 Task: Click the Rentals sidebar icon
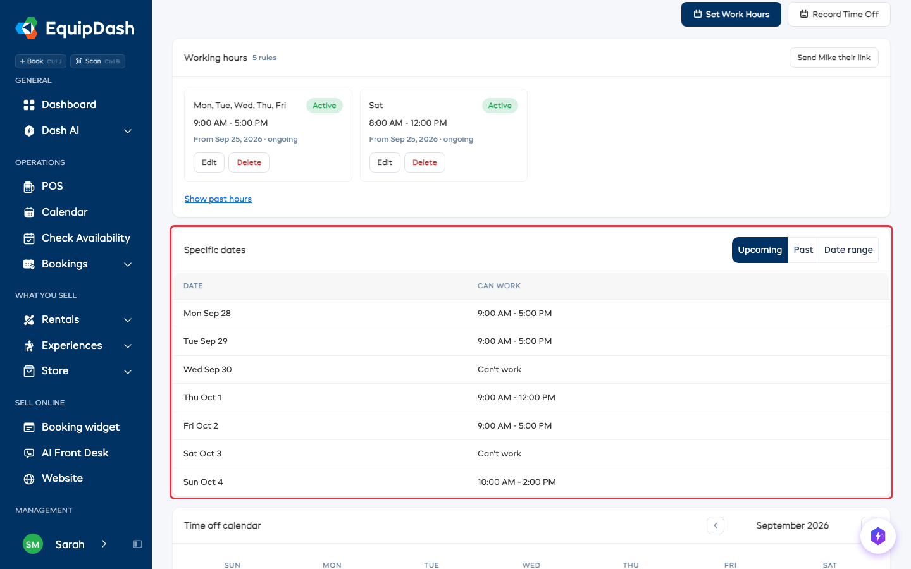coord(29,320)
